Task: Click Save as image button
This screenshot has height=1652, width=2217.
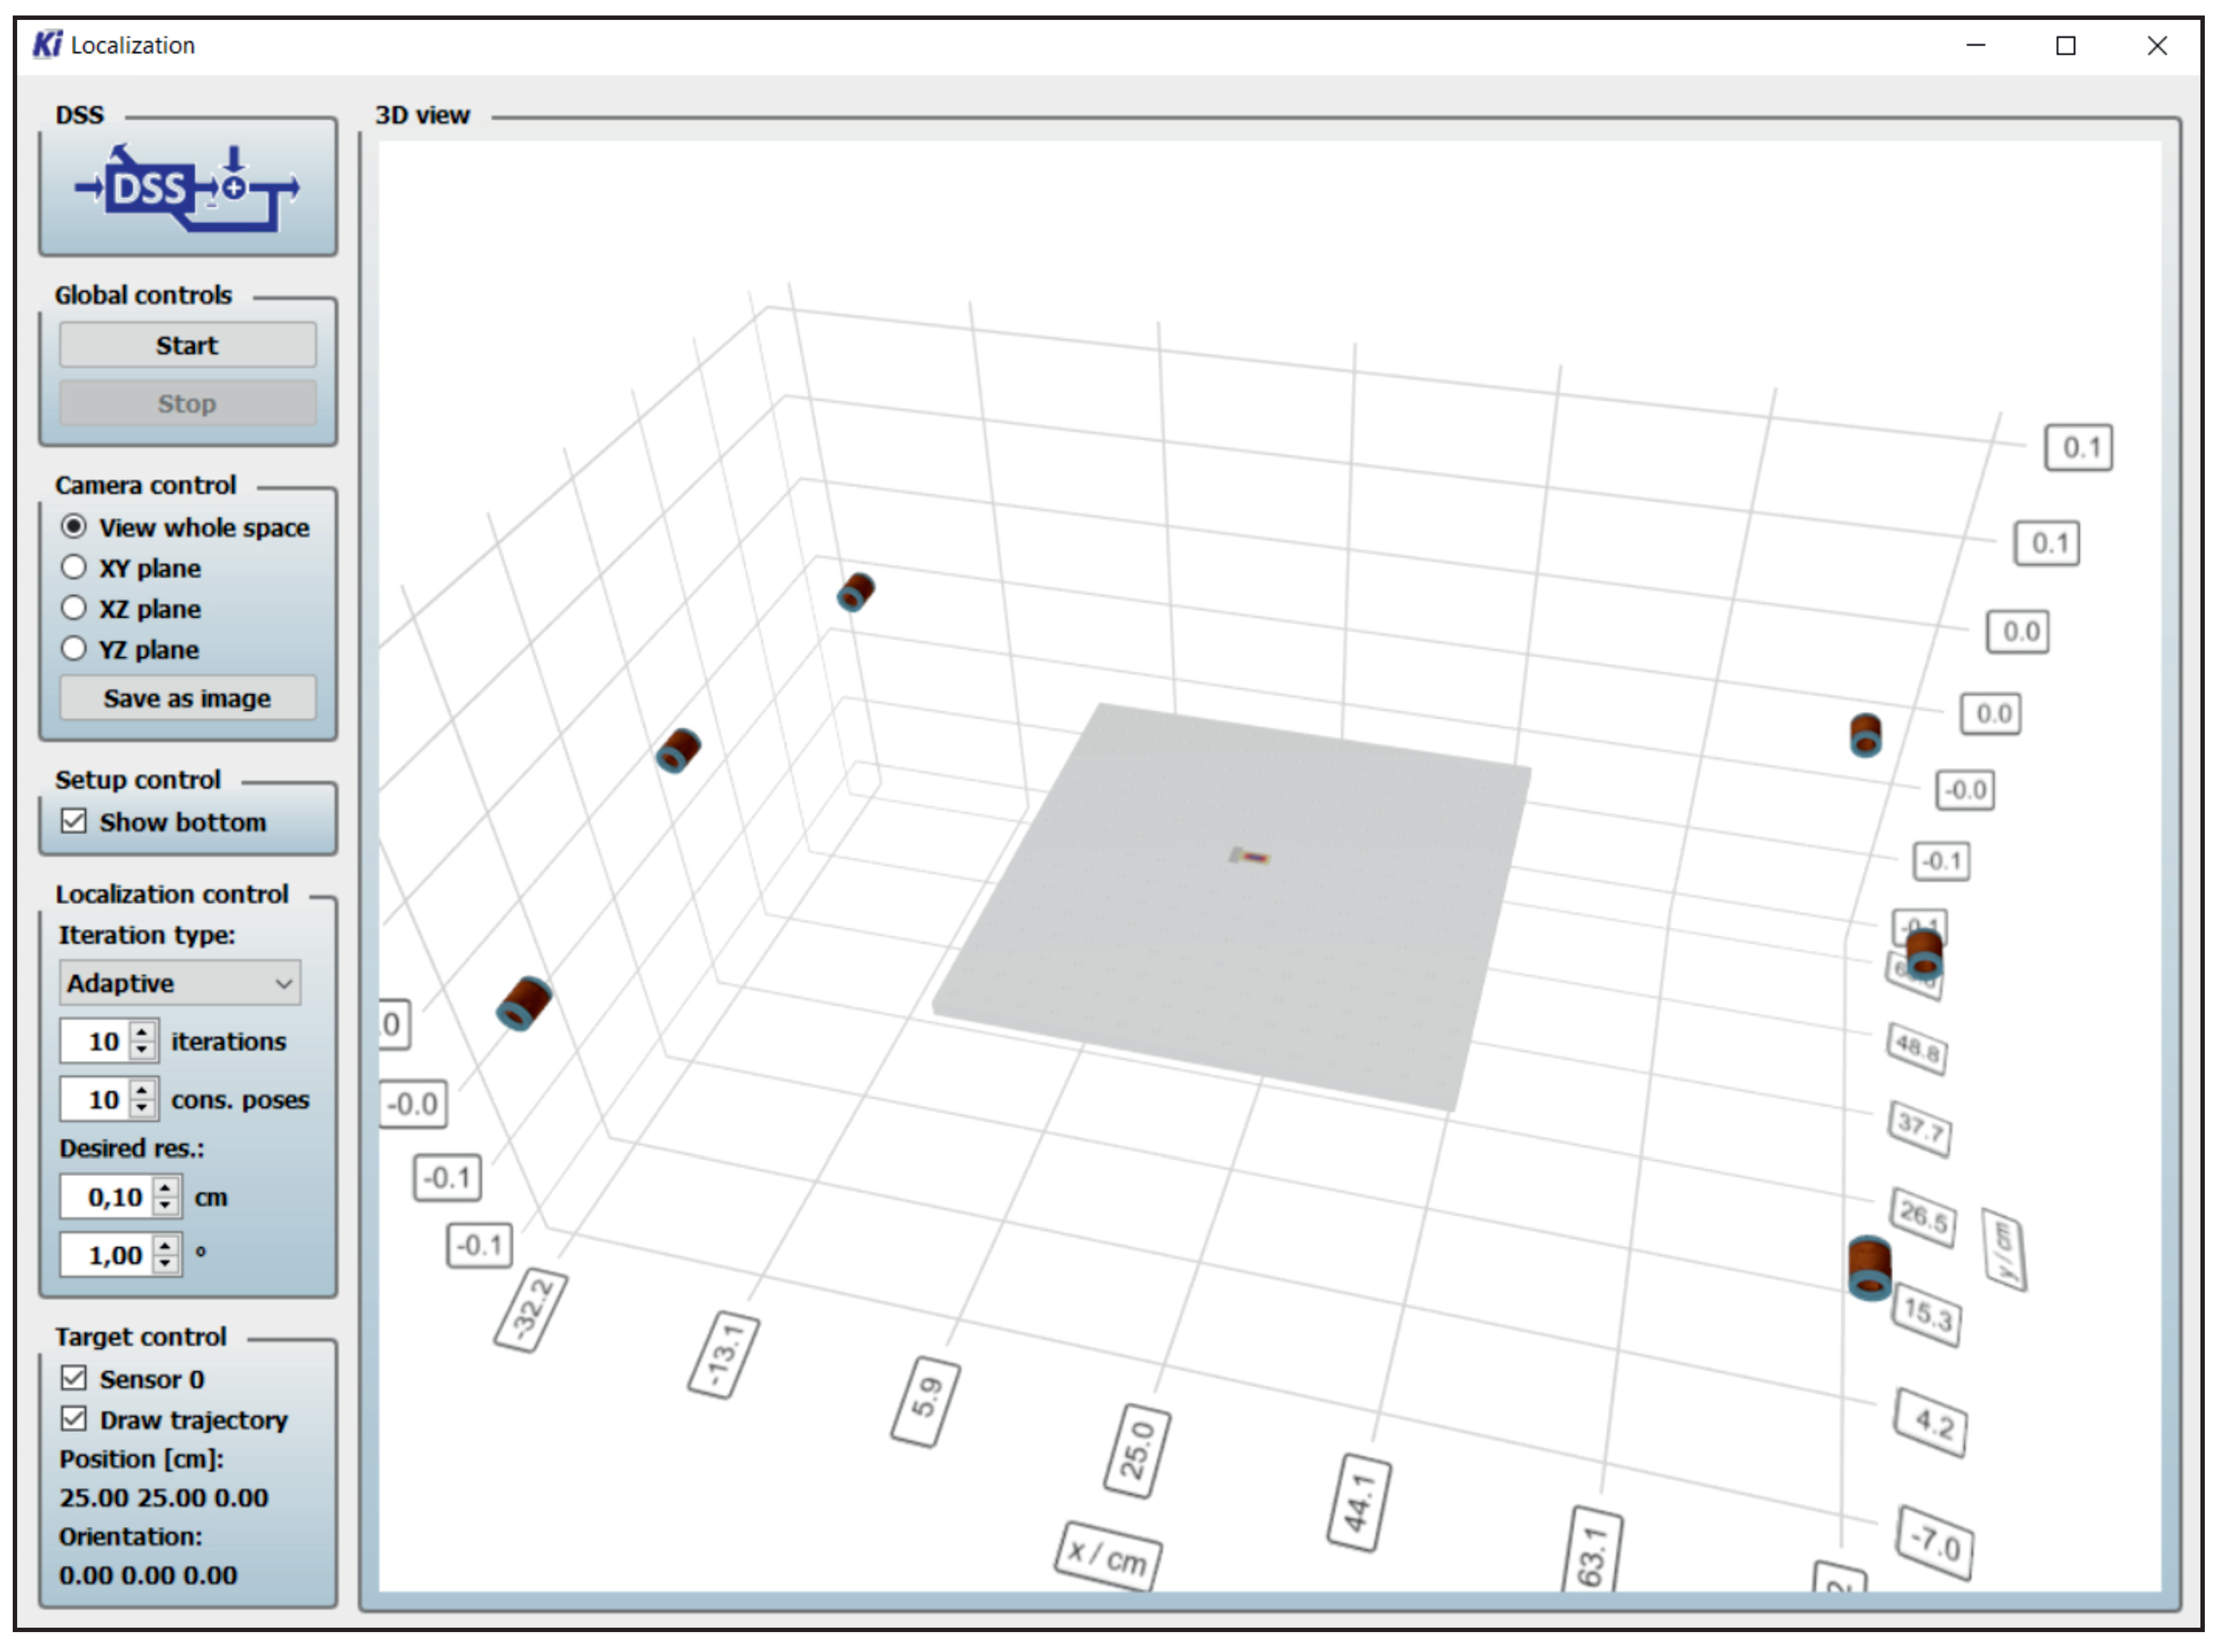Action: tap(187, 698)
